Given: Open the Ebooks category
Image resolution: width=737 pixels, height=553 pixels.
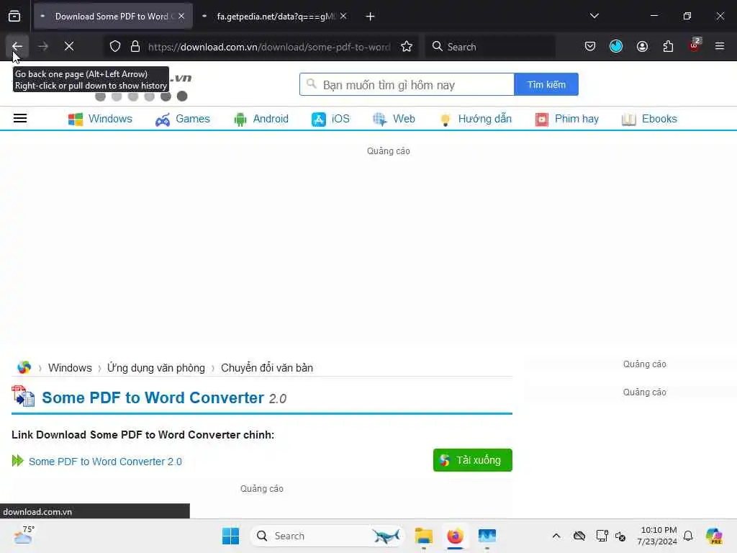Looking at the screenshot, I should click(649, 119).
